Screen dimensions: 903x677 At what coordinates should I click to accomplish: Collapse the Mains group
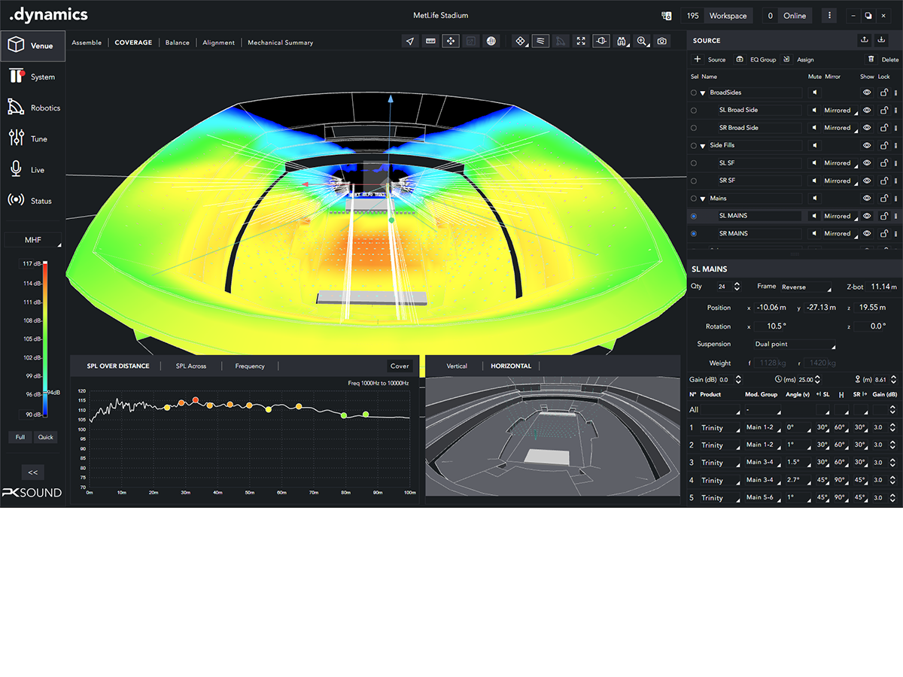(x=703, y=199)
